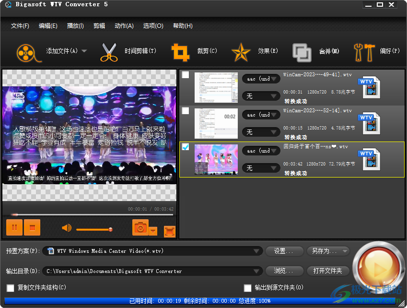Open the WTV preset scheme dropdown
This screenshot has height=308, width=407.
pos(257,251)
